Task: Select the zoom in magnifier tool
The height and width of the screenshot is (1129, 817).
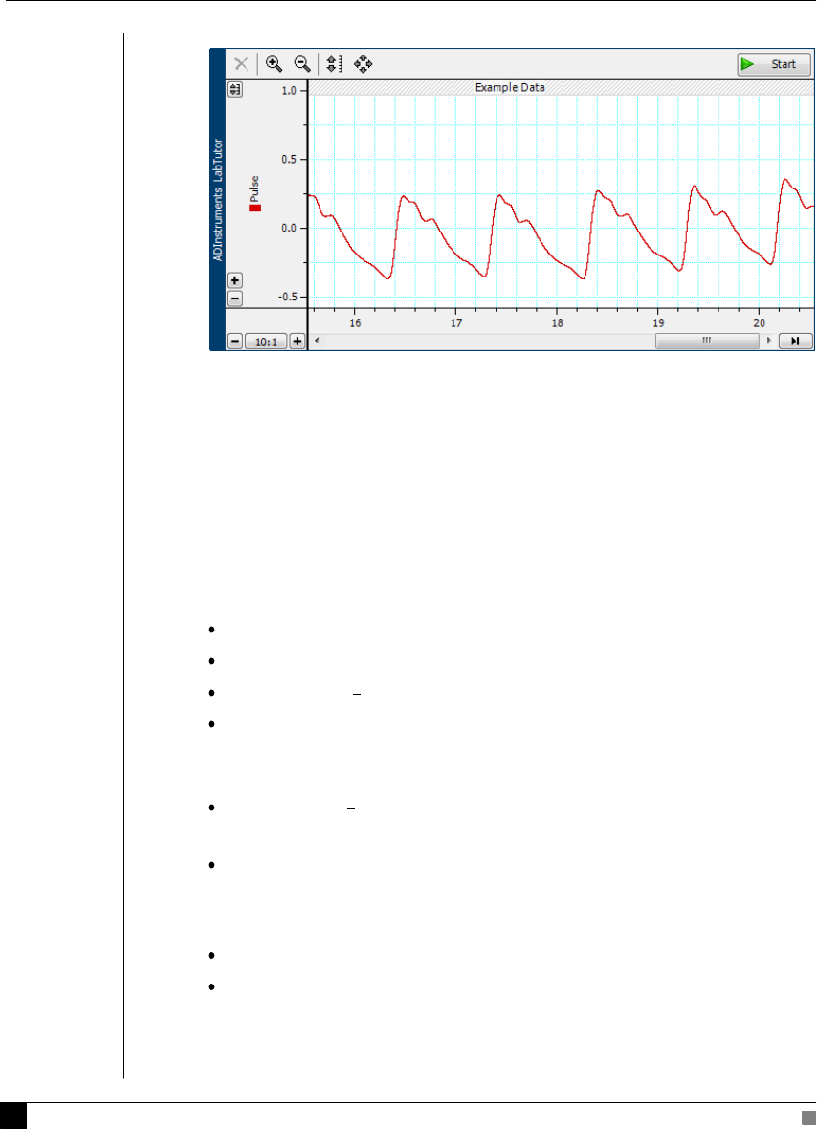Action: click(x=274, y=64)
